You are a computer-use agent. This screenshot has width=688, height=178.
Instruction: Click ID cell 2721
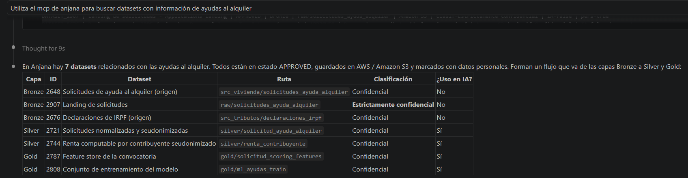pos(53,131)
